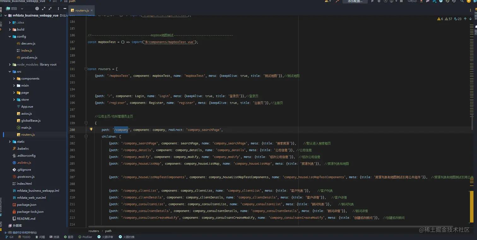Switch to the routers.js editor tab

click(82, 10)
